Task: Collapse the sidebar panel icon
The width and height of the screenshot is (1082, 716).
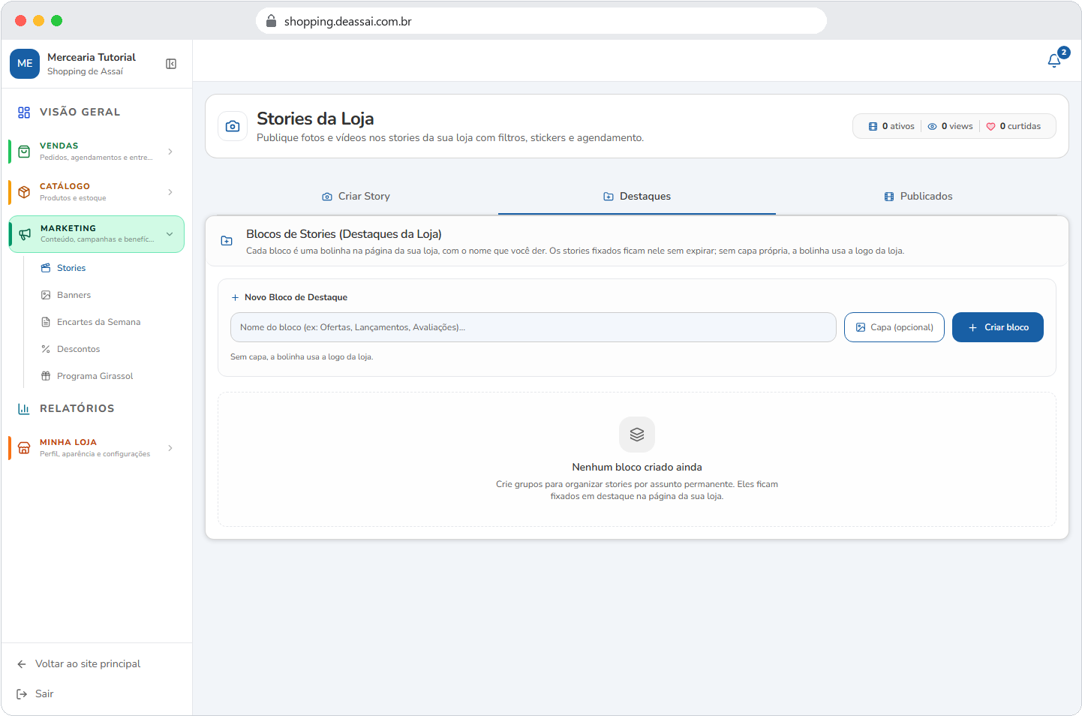Action: click(171, 64)
